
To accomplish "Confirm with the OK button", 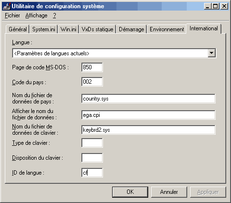I will click(x=130, y=192).
